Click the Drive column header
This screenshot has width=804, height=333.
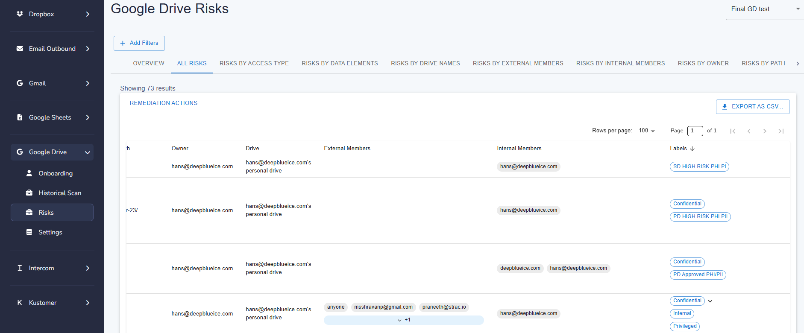[x=252, y=149]
